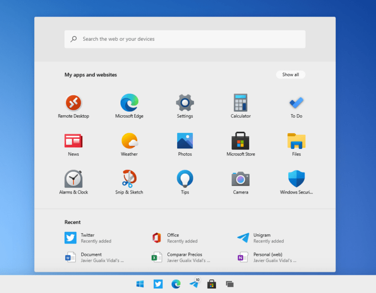The width and height of the screenshot is (376, 293).
Task: Click the Windows Start button on taskbar
Action: [x=140, y=284]
